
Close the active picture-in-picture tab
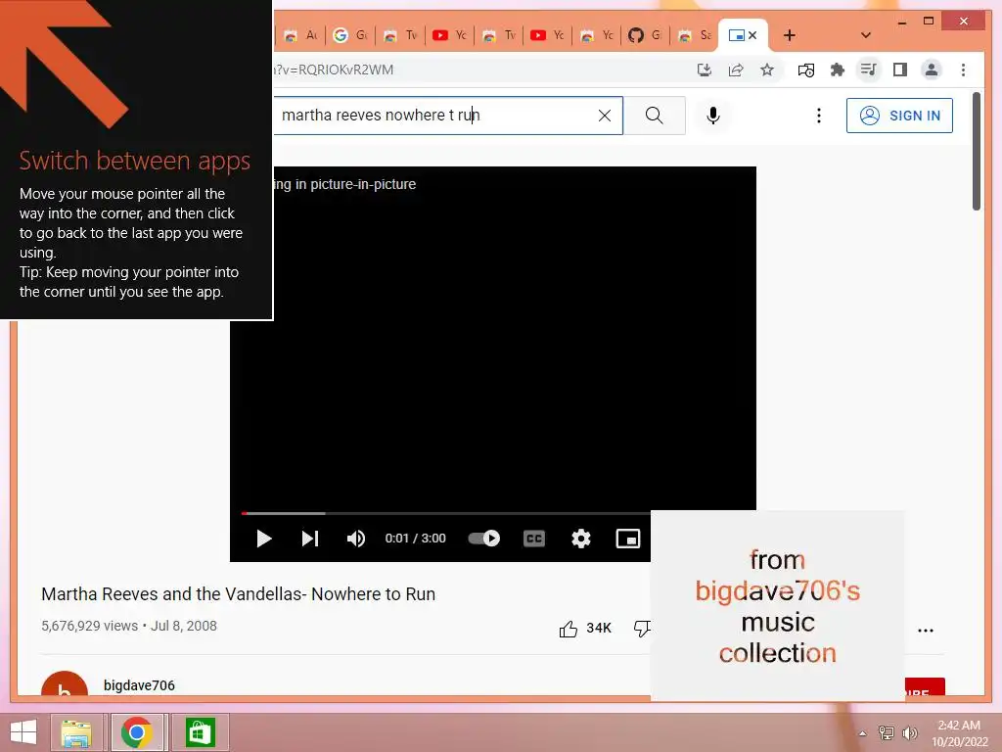tap(752, 35)
